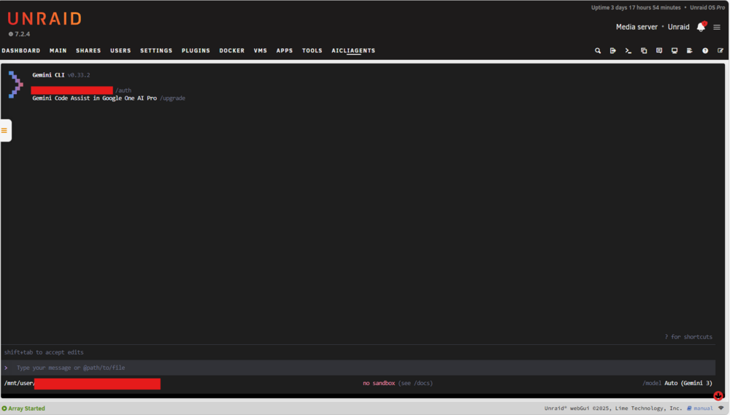Click the overlapping-windows icon in the toolbar
The width and height of the screenshot is (730, 415).
644,51
